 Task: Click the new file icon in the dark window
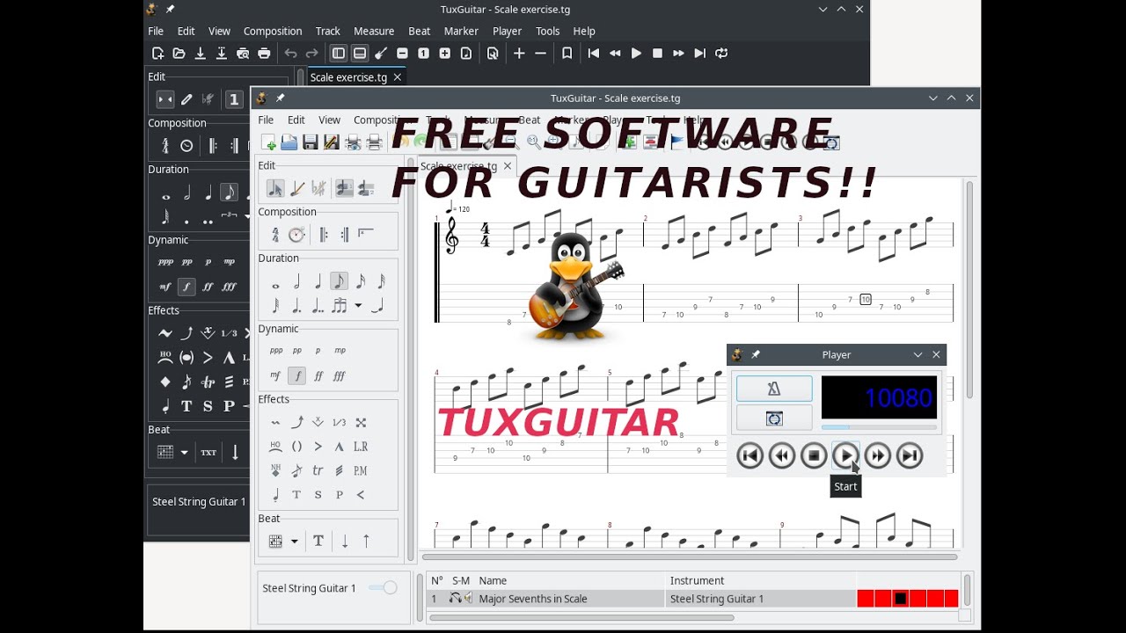(158, 53)
